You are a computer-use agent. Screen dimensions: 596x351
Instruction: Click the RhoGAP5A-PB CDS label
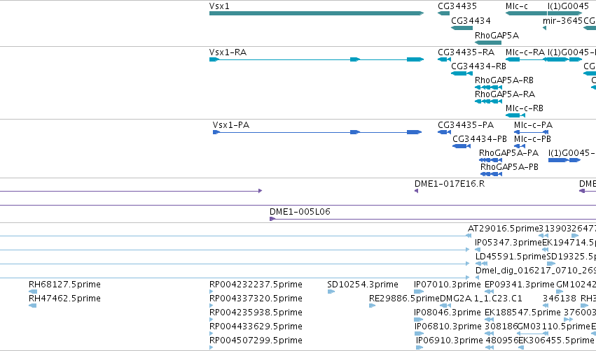(509, 167)
